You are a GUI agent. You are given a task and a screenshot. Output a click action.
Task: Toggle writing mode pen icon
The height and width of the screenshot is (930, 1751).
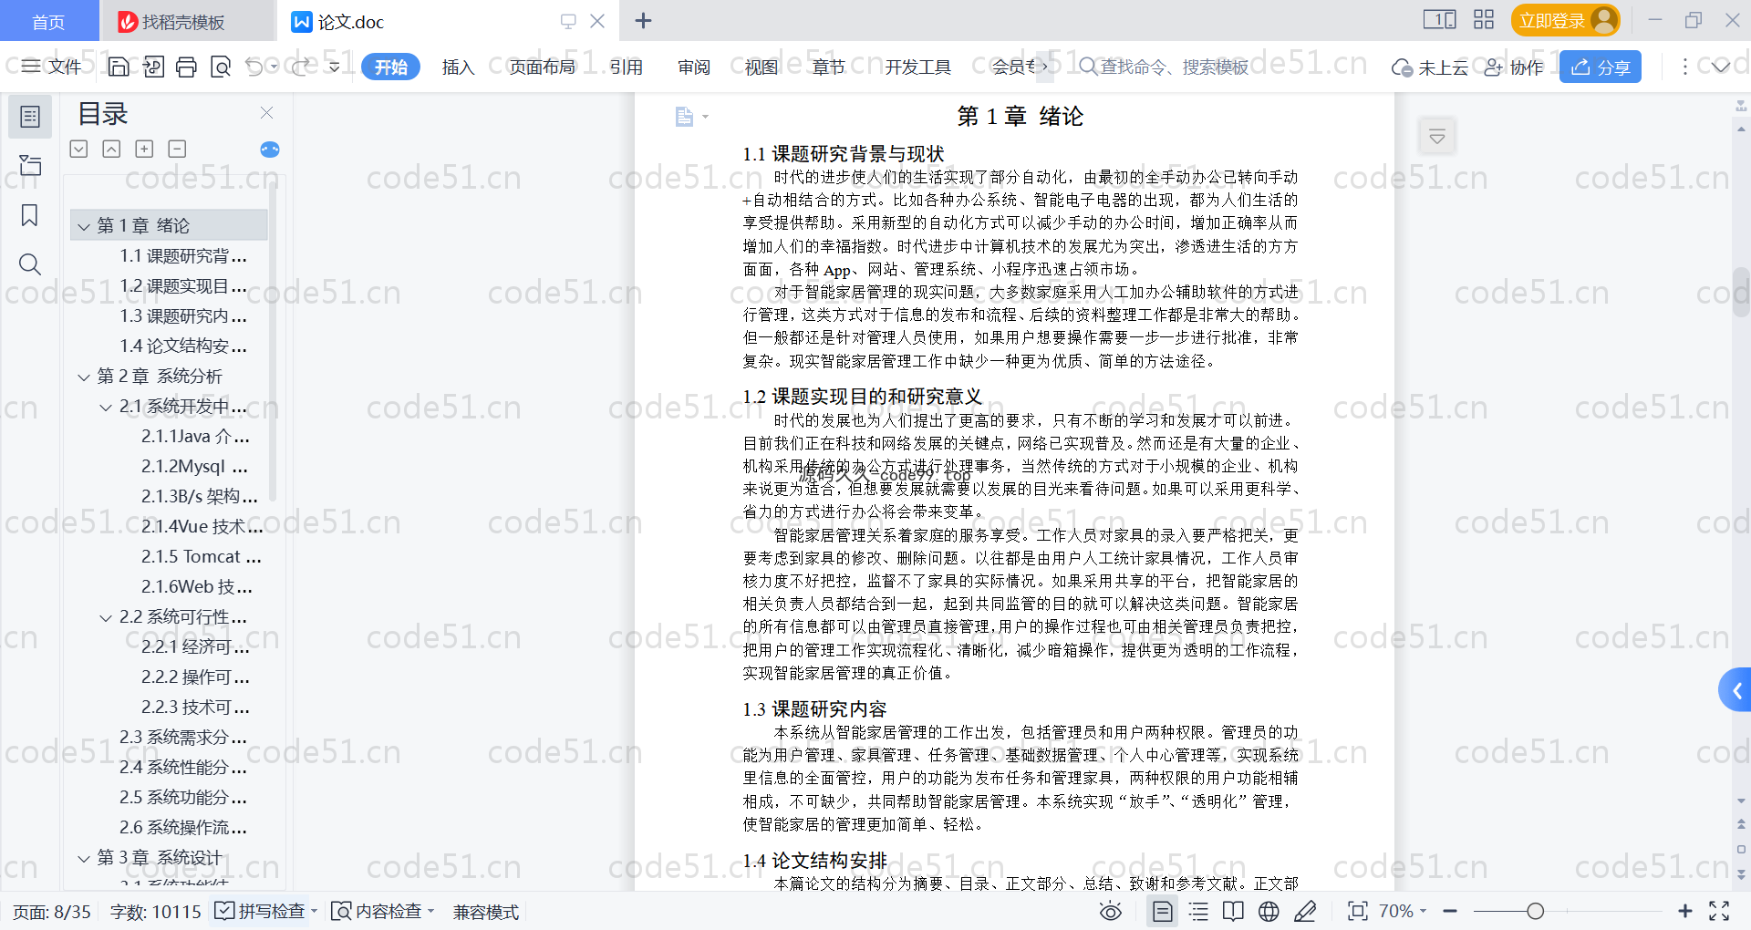tap(1305, 911)
